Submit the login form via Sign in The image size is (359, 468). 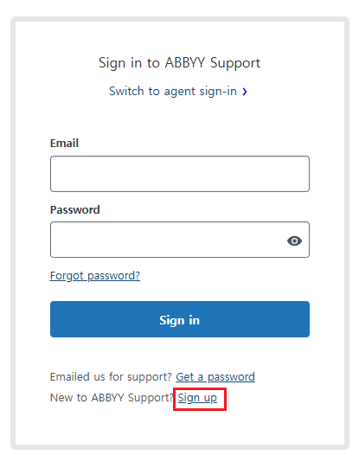[180, 319]
